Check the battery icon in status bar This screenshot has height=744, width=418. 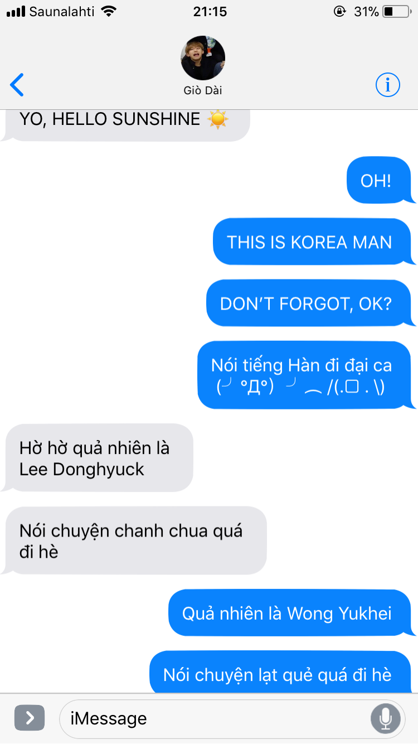click(x=396, y=11)
